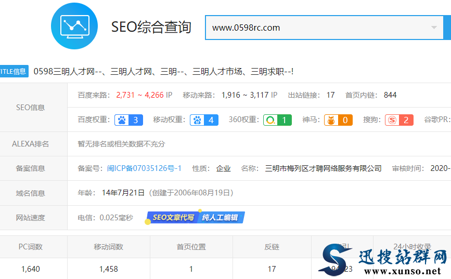Viewport: 451px width, 279px height.
Task: Click the 首页位置 value 1
Action: tap(191, 269)
